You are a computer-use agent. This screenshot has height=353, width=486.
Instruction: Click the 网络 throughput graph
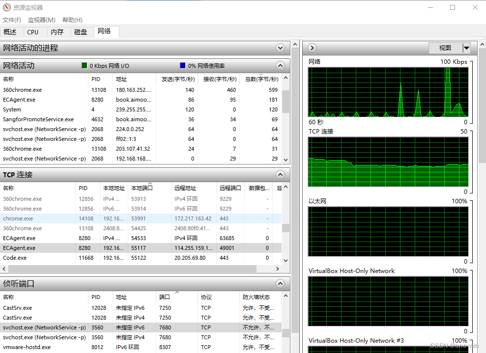click(388, 92)
